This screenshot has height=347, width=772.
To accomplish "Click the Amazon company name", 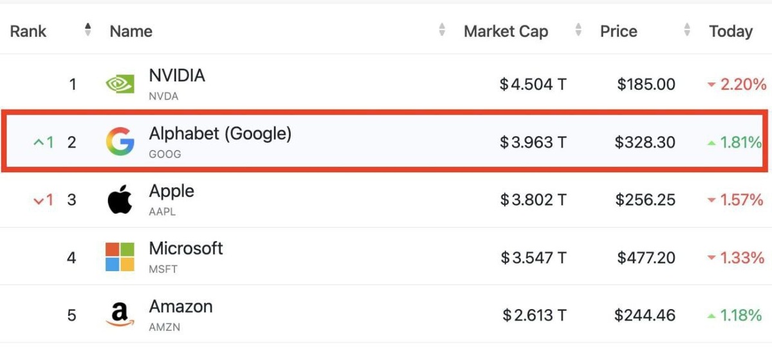I will coord(181,307).
